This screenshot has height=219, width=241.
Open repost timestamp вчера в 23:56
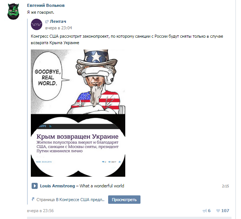(40, 211)
